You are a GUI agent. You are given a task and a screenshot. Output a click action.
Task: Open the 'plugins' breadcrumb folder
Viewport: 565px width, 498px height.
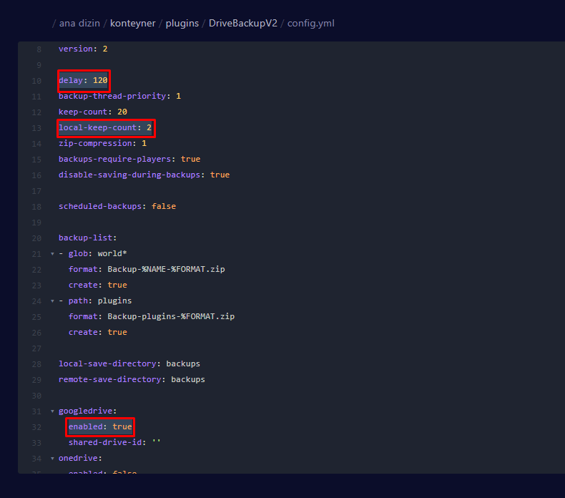coord(182,24)
